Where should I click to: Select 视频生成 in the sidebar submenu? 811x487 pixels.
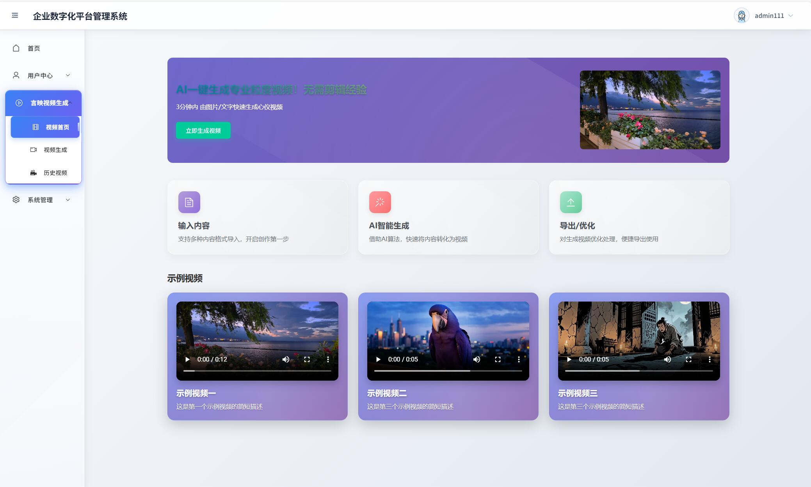pos(55,150)
